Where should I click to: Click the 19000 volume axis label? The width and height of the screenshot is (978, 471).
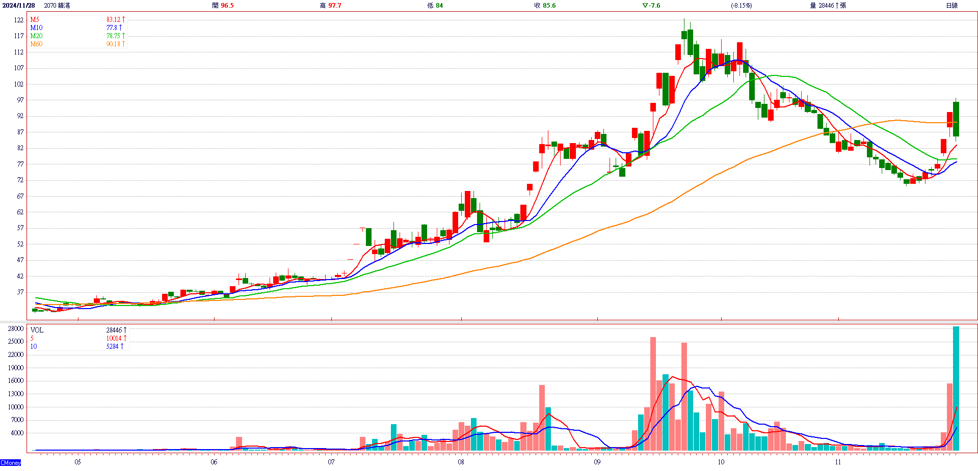tap(16, 368)
